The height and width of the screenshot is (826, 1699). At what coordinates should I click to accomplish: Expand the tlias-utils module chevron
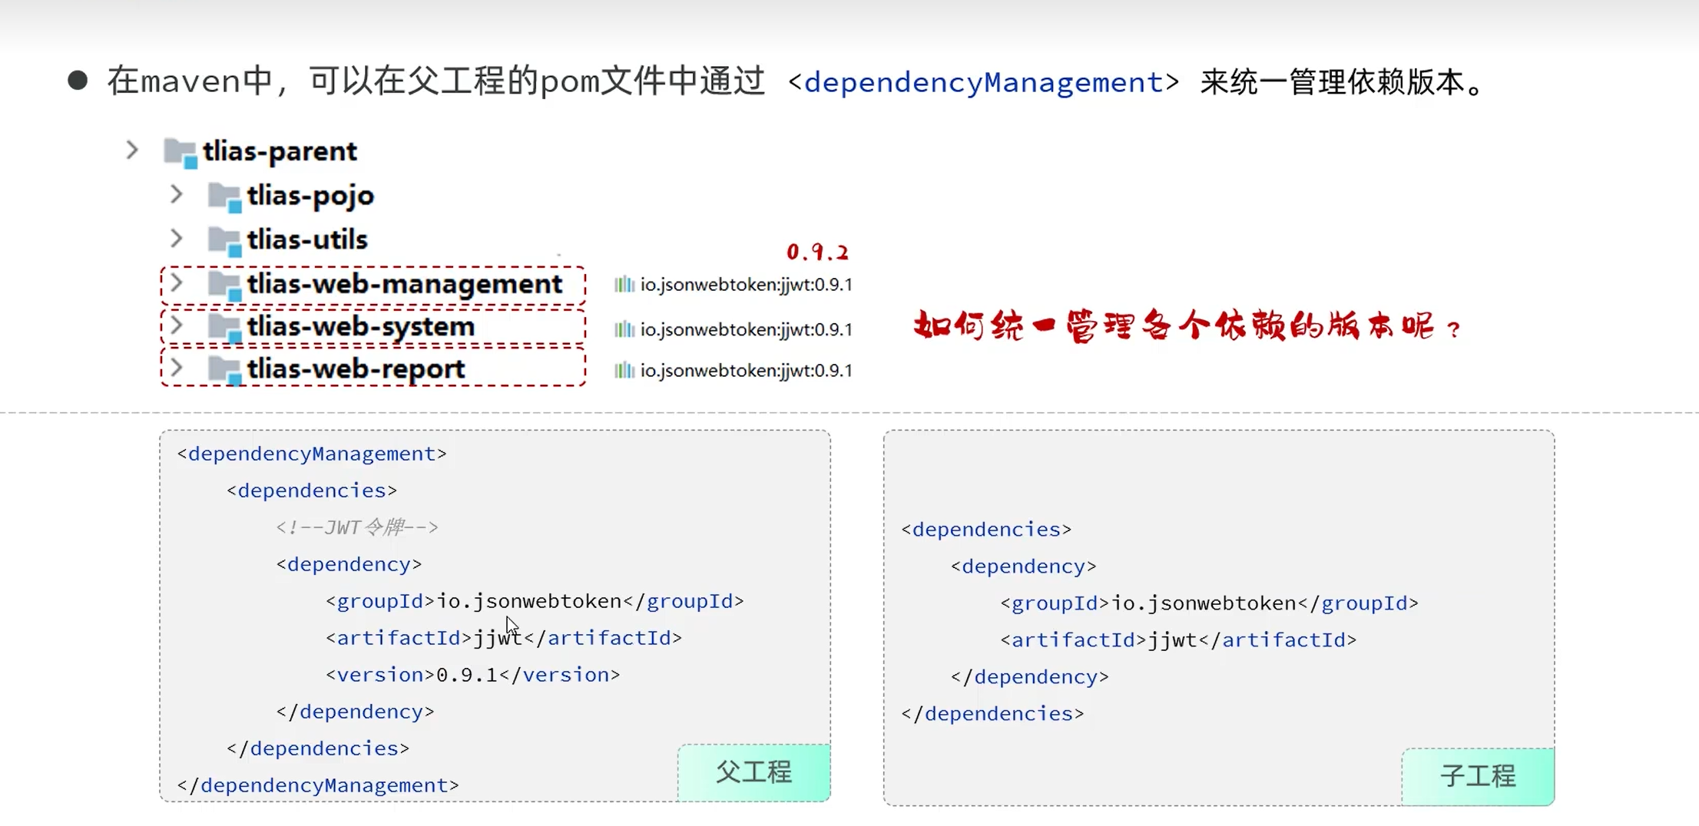(x=176, y=238)
